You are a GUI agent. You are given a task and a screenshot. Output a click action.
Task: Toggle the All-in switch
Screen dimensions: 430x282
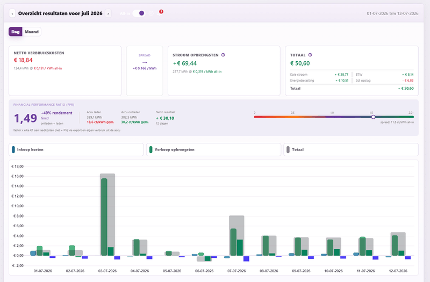(x=139, y=13)
